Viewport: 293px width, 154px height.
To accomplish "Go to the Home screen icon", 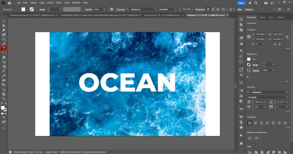I will pyautogui.click(x=9, y=3).
